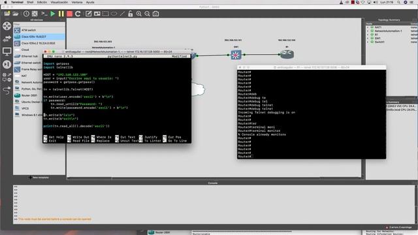Open console to all devices icon
418x235 pixels.
coord(44,14)
